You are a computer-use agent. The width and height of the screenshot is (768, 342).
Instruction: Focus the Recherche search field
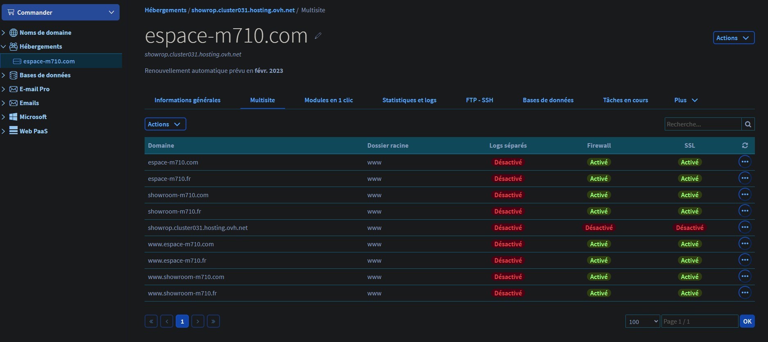click(x=703, y=124)
